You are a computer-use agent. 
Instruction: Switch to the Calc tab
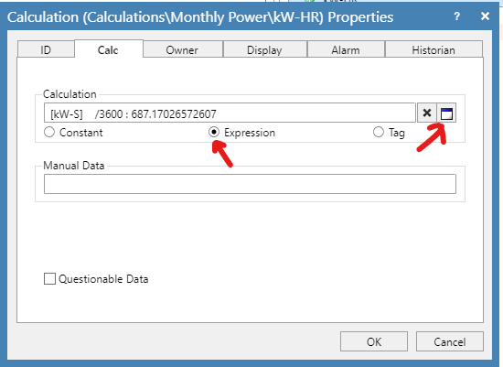109,49
